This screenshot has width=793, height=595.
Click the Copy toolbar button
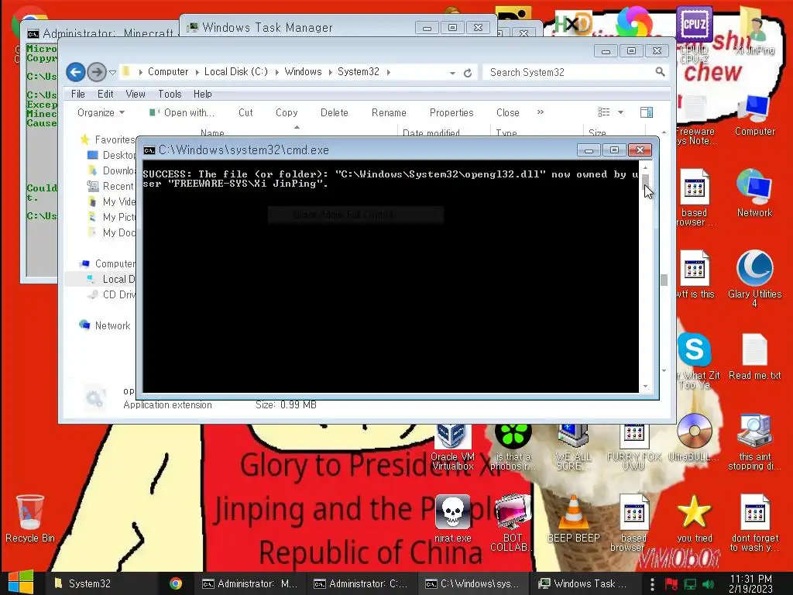pyautogui.click(x=287, y=112)
